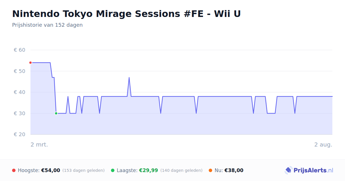Click the 2 mrt. start date label

[39, 145]
